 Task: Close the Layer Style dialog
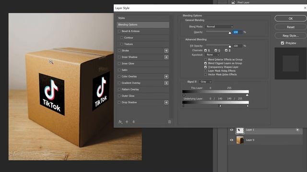coord(305,8)
